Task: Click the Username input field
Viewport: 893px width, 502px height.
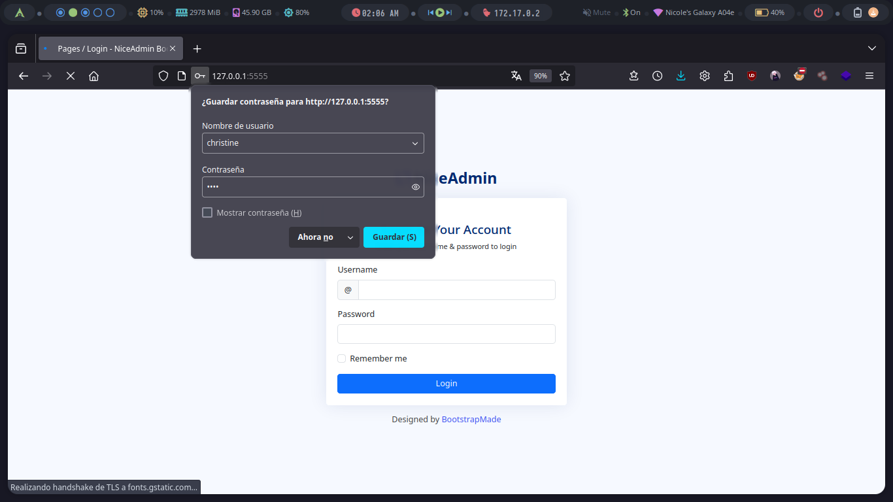Action: [456, 290]
